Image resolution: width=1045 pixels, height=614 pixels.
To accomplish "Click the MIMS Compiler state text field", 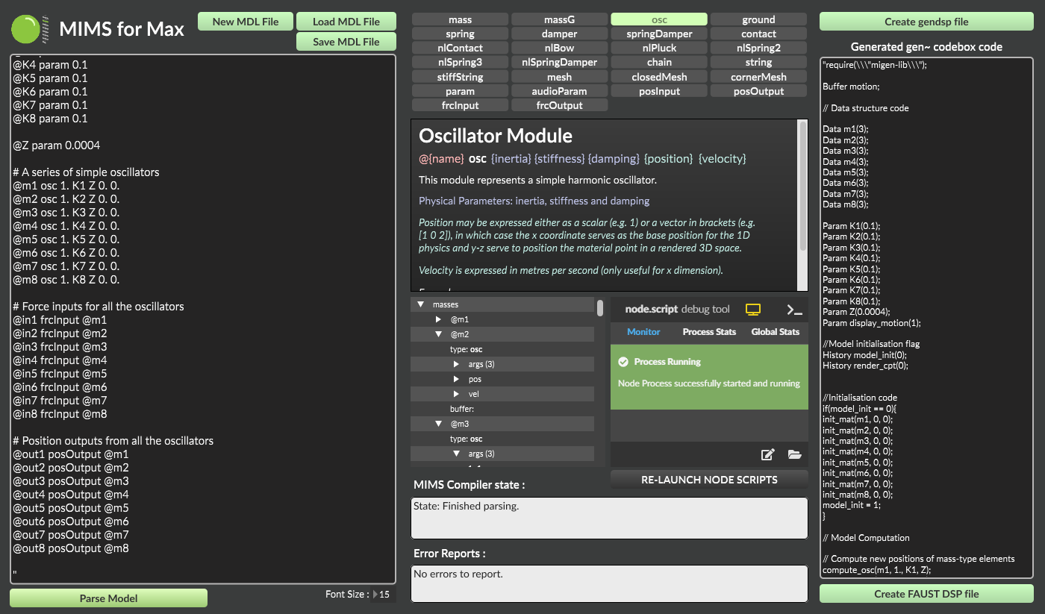I will (x=609, y=518).
